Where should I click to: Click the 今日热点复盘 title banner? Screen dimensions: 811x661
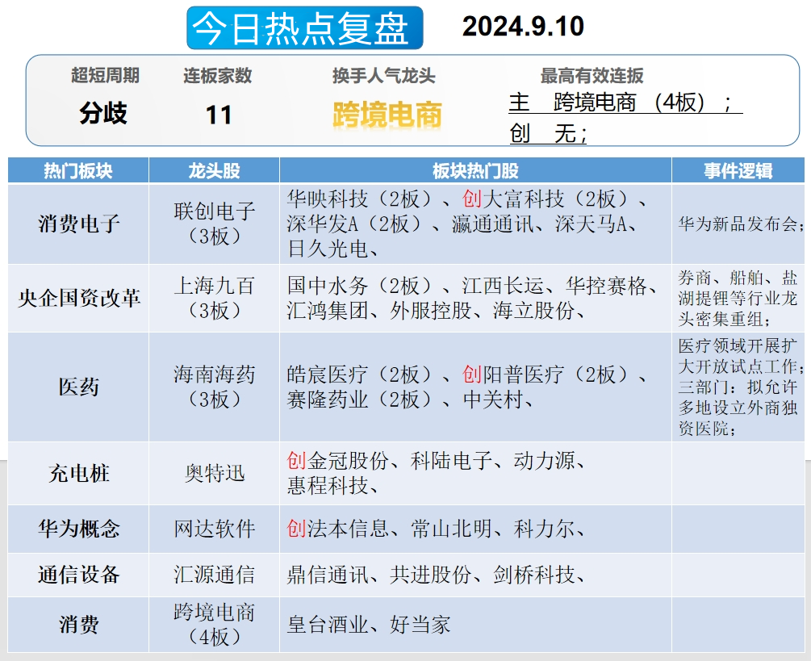[305, 28]
